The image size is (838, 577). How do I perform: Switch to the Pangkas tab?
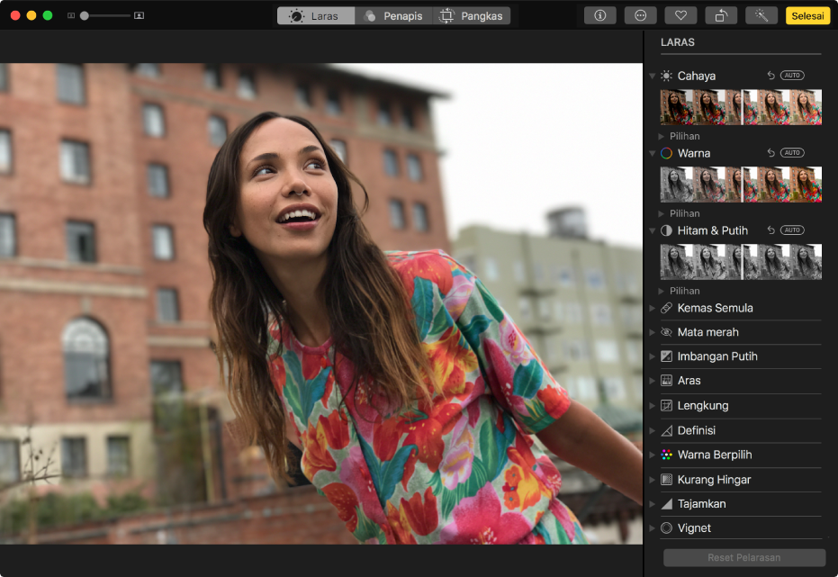pyautogui.click(x=473, y=16)
